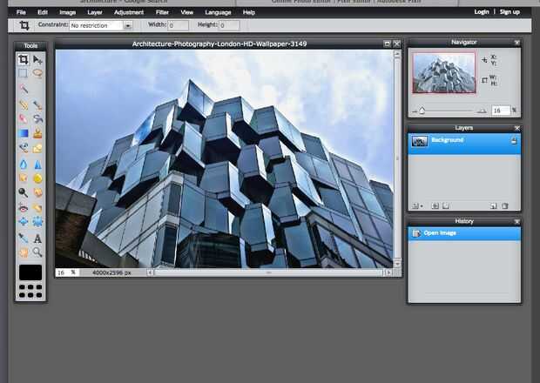Select the Sharpen triangle tool
This screenshot has height=383, width=540.
point(37,165)
